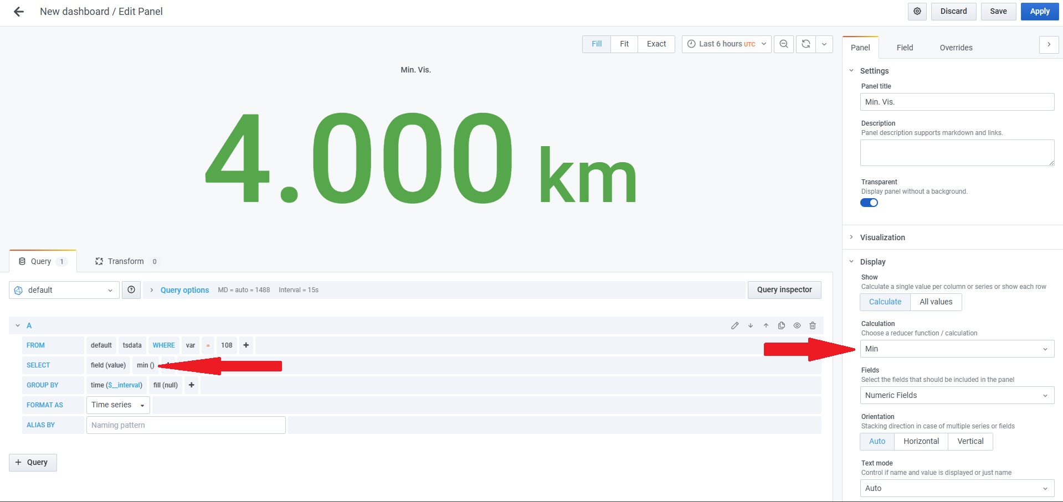
Task: Open the Overrides tab
Action: tap(956, 48)
